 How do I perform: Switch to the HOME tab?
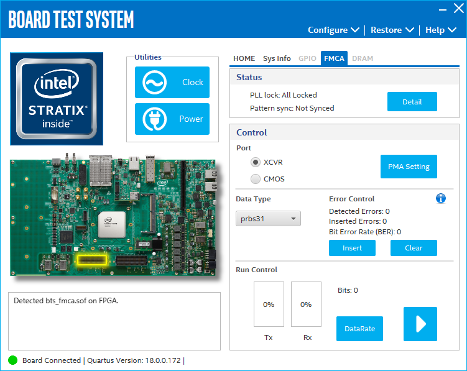244,58
